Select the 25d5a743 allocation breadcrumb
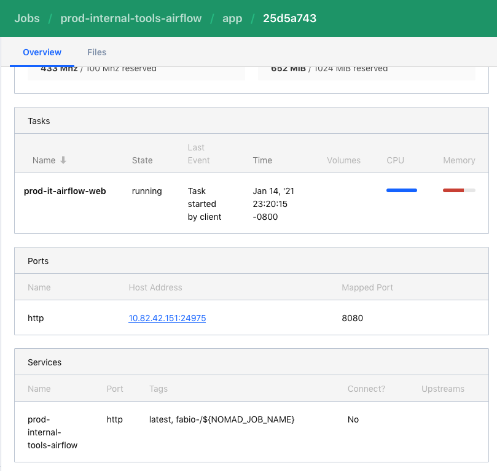Screen dimensions: 497x471 289,18
